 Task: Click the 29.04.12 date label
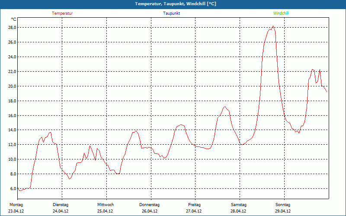coord(283,211)
